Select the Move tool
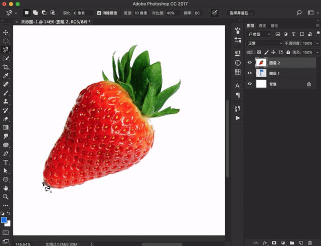The width and height of the screenshot is (321, 246). click(x=6, y=33)
